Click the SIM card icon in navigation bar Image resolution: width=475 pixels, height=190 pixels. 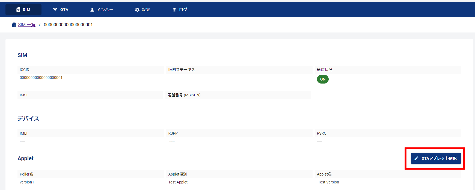pyautogui.click(x=18, y=10)
